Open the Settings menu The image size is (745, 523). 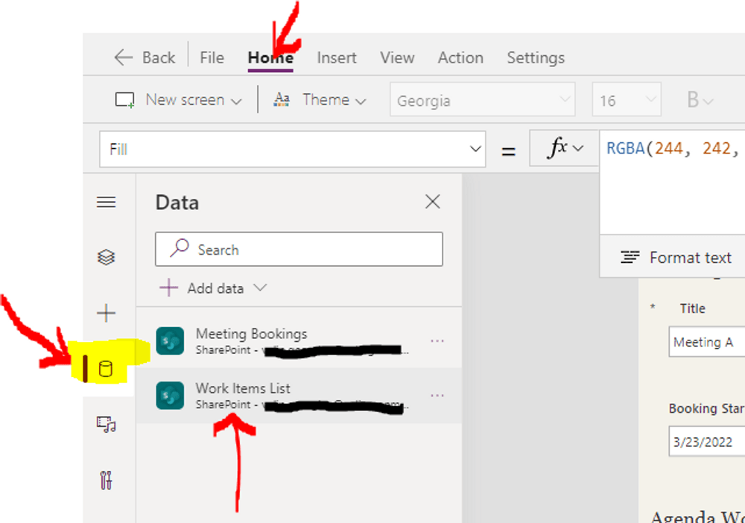click(536, 57)
